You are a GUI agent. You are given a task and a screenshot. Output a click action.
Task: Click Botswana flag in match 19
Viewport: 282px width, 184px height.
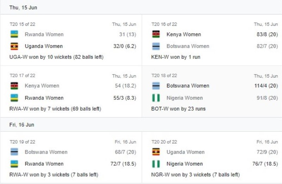point(14,152)
